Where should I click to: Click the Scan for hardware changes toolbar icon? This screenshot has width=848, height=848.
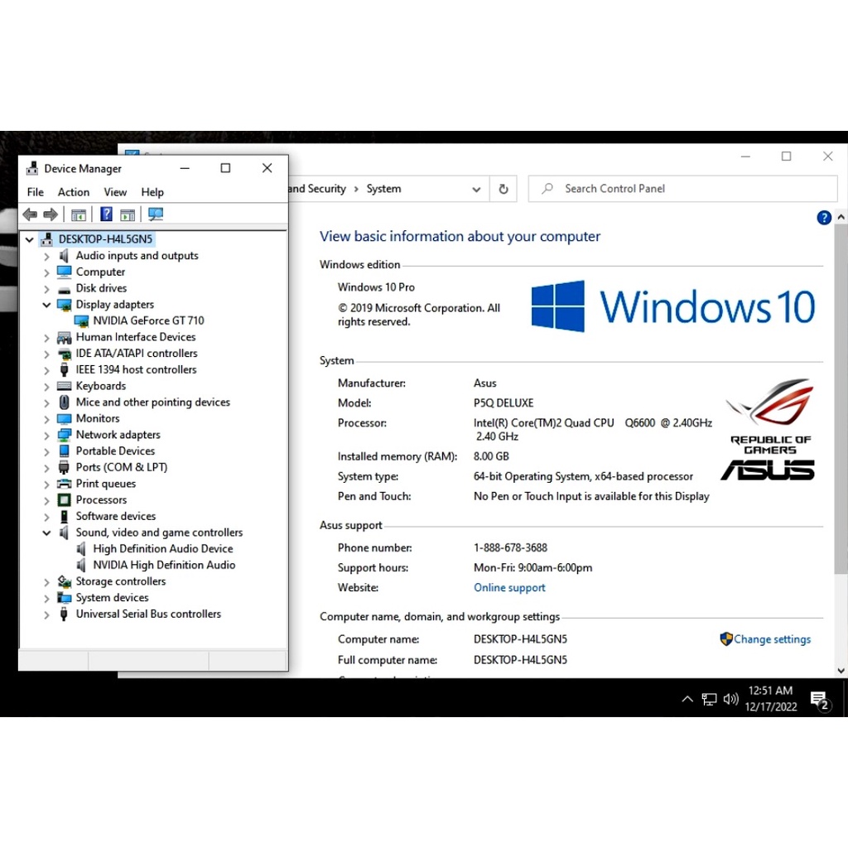coord(156,214)
